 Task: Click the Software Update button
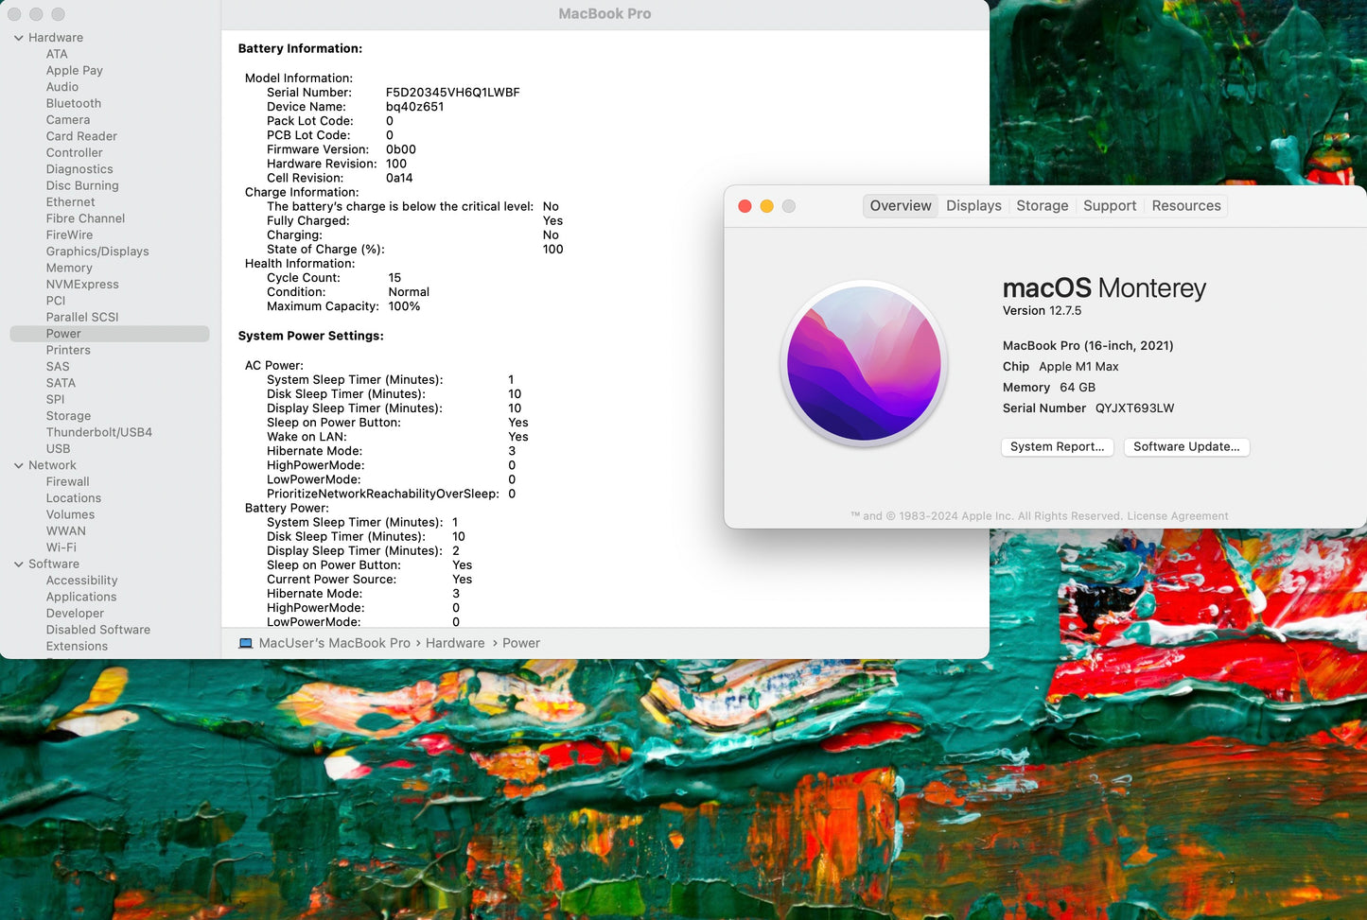click(x=1186, y=447)
